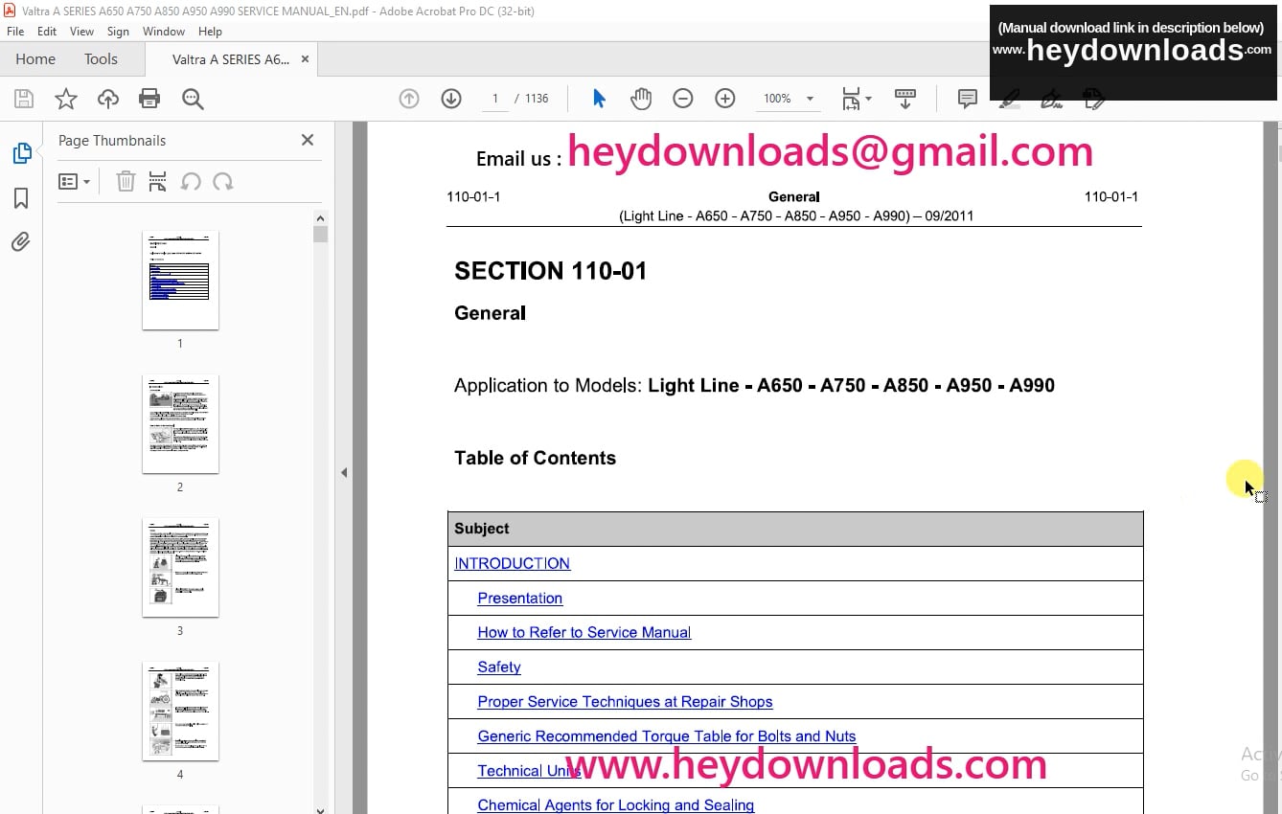The width and height of the screenshot is (1282, 814).
Task: Click the 100% zoom value field
Action: (777, 99)
